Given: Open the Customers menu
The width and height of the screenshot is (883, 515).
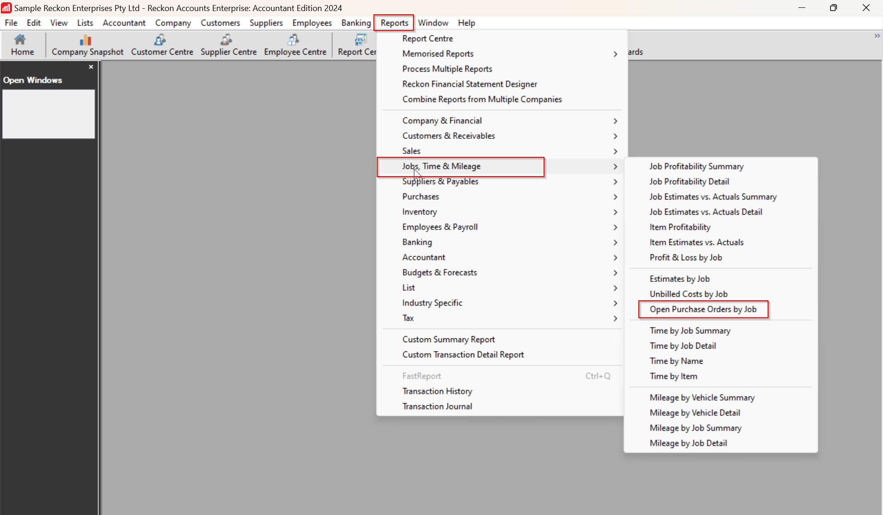Looking at the screenshot, I should point(220,23).
